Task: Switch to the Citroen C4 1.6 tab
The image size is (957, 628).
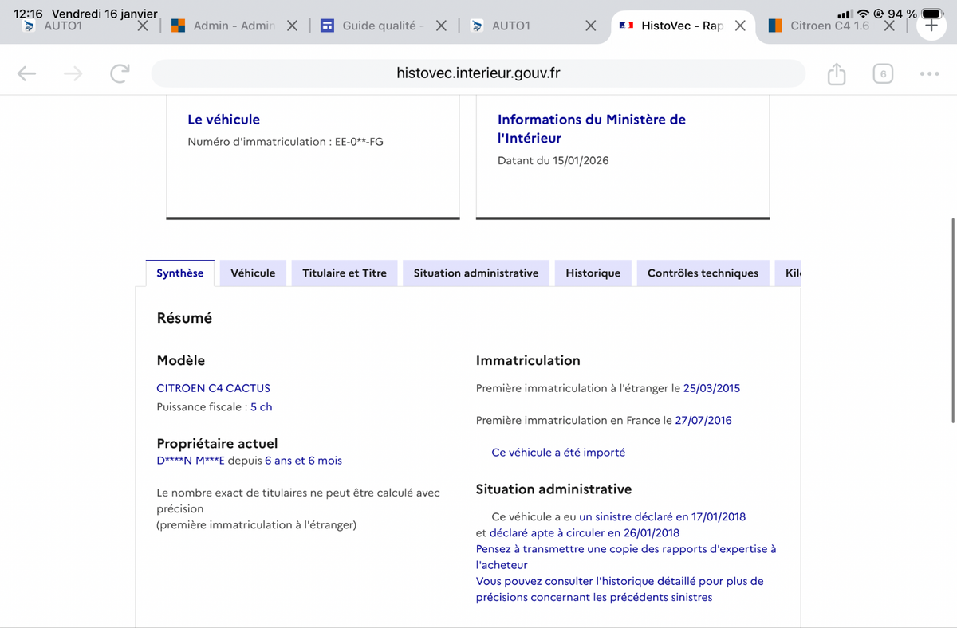Action: coord(829,26)
